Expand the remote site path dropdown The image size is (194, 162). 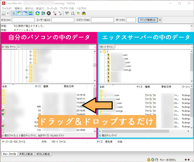point(192,47)
